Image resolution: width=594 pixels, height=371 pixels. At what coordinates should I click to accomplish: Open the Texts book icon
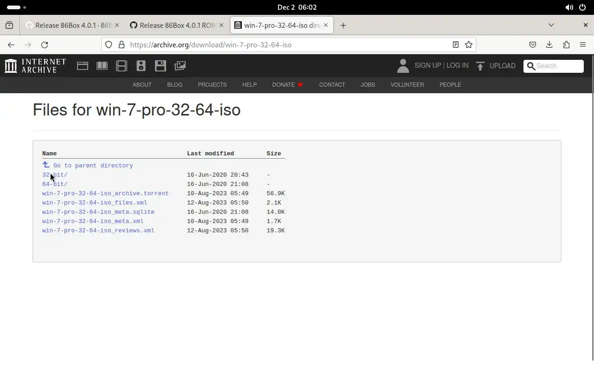[x=102, y=66]
